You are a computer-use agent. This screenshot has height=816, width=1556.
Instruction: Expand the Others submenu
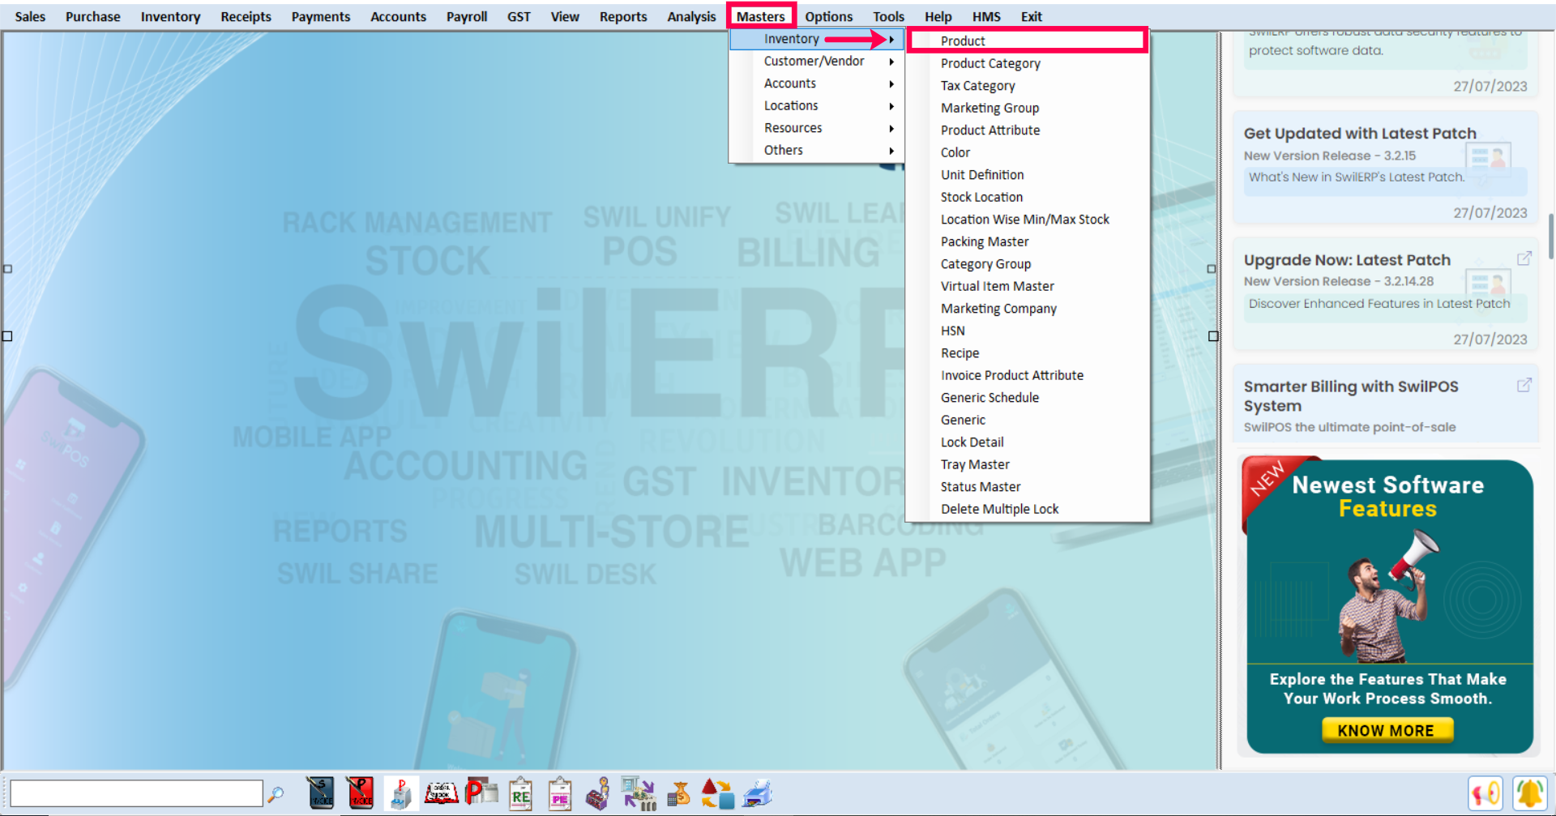coord(816,151)
